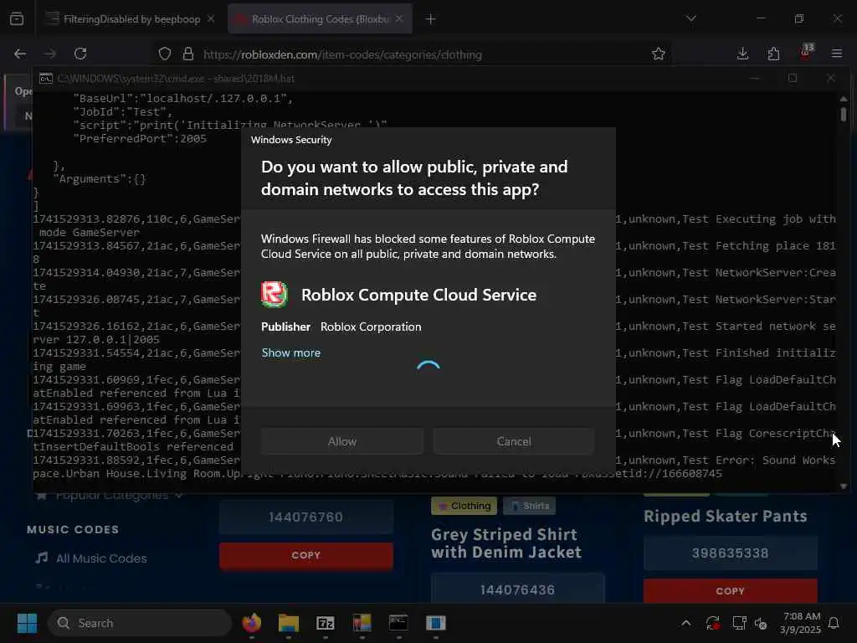Image resolution: width=857 pixels, height=643 pixels.
Task: Click the red extension badge icon
Action: pos(806,52)
